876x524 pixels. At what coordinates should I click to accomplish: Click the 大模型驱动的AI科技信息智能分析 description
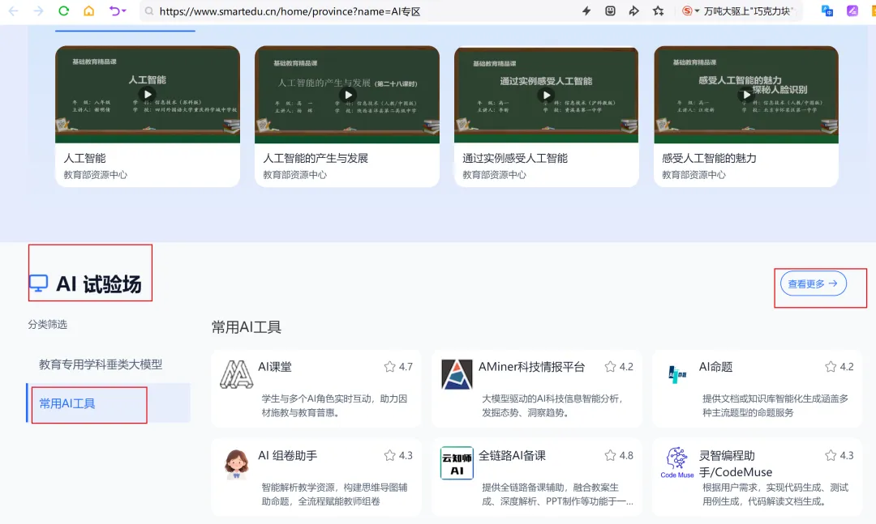point(553,406)
